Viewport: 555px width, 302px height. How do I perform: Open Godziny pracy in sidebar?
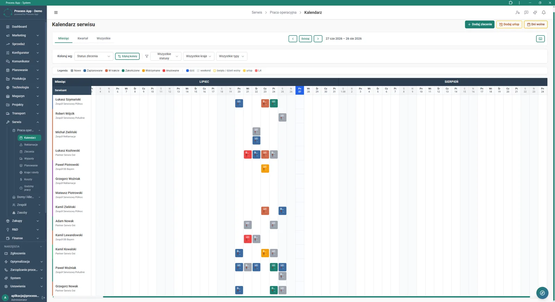pos(29,188)
